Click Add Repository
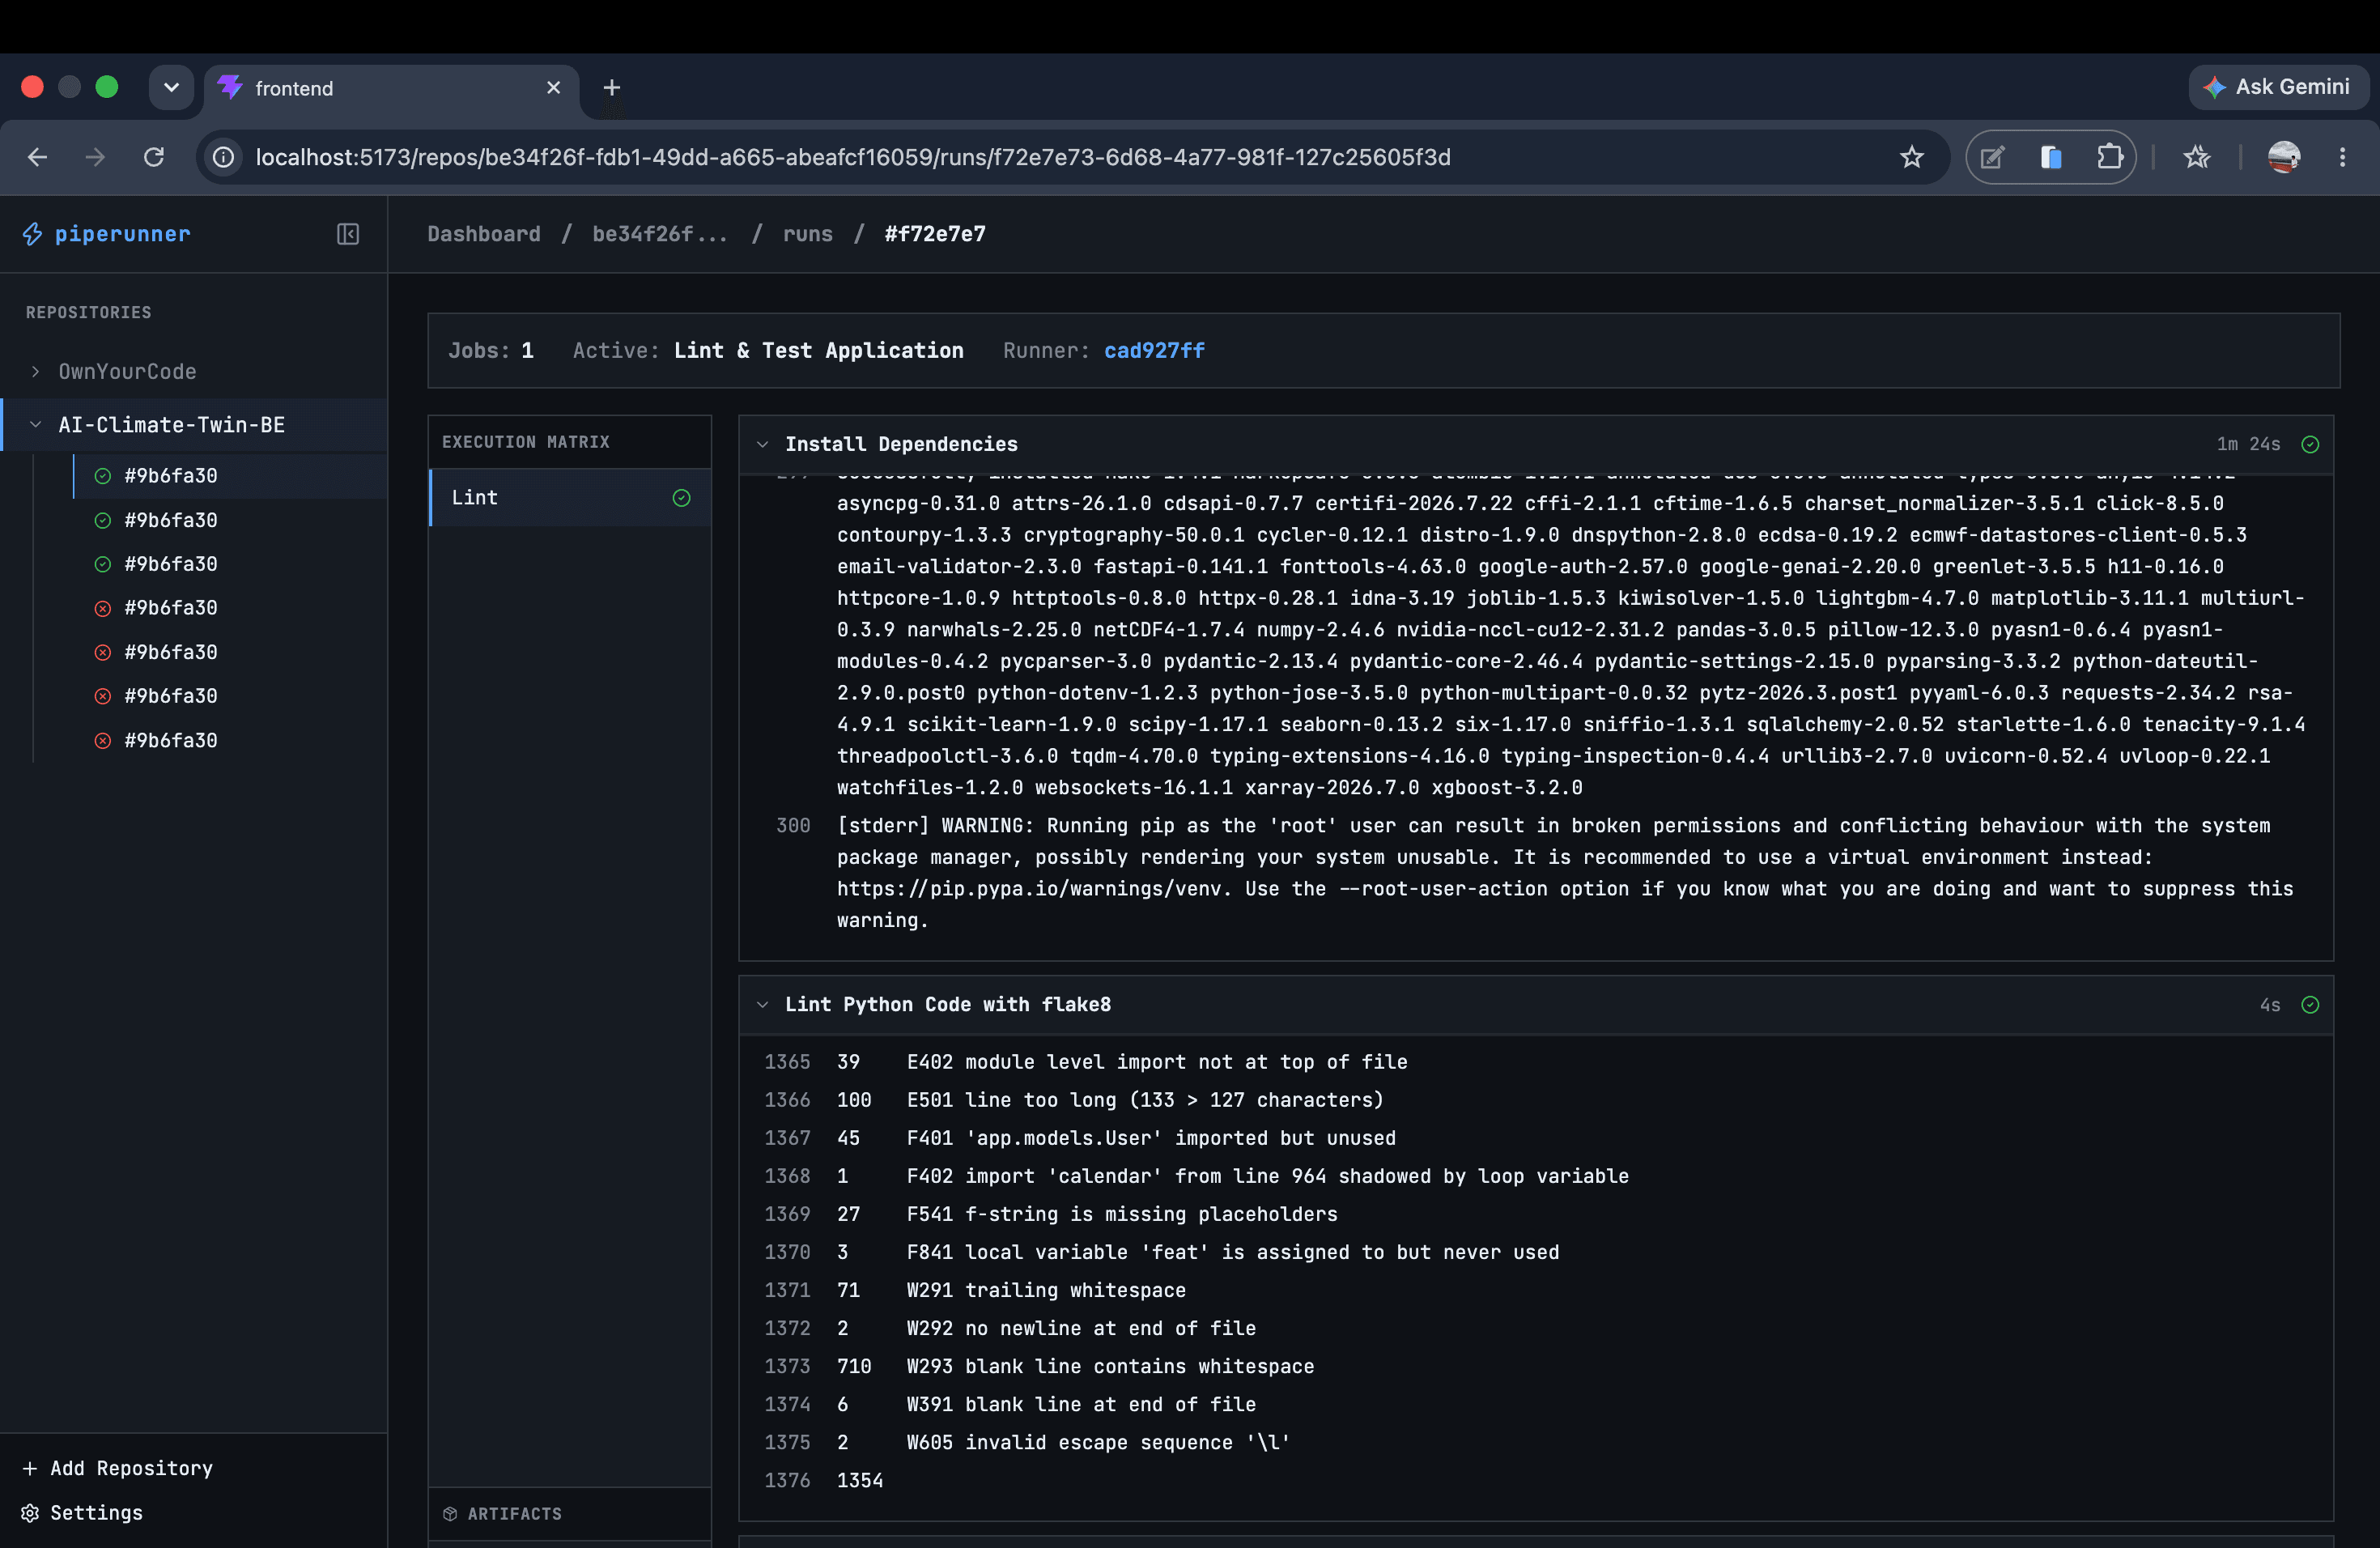Image resolution: width=2380 pixels, height=1548 pixels. click(x=118, y=1467)
